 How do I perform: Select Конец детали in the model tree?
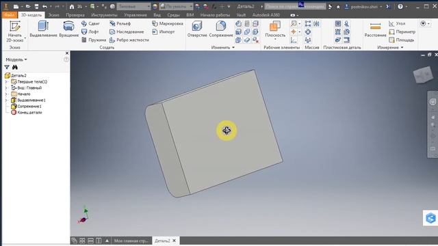pyautogui.click(x=27, y=112)
